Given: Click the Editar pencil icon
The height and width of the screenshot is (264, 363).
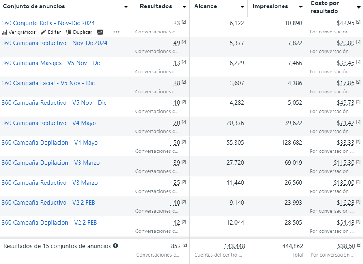Looking at the screenshot, I should click(43, 32).
